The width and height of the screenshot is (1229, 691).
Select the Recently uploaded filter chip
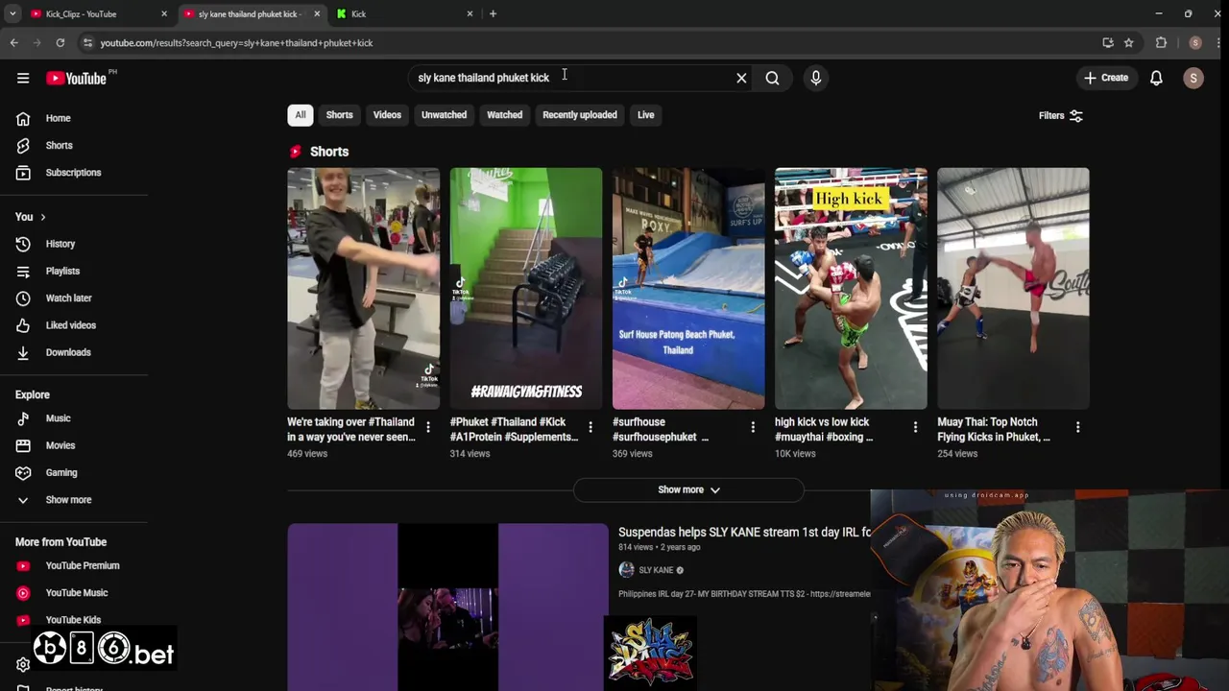pos(580,115)
